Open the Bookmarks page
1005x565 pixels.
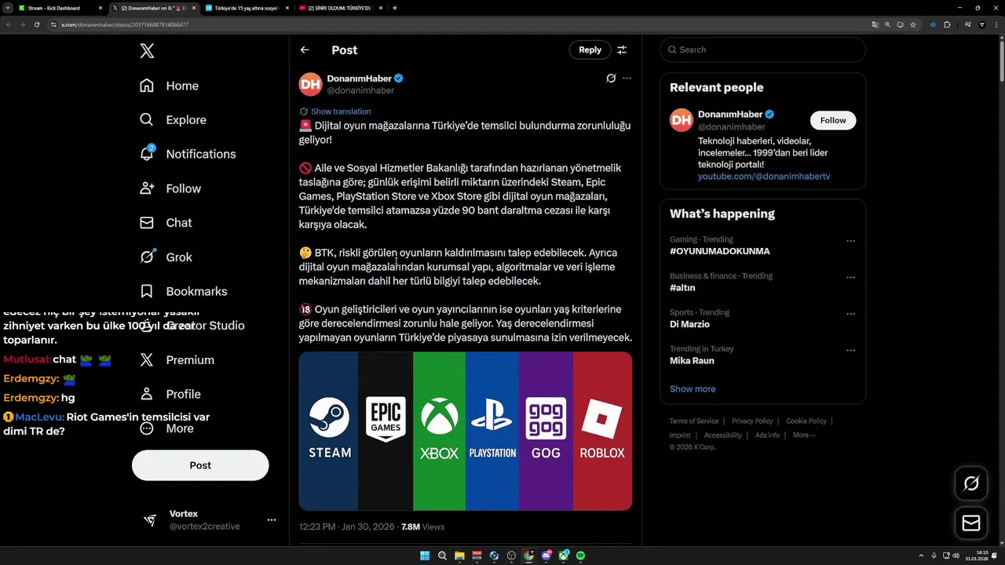(x=184, y=291)
